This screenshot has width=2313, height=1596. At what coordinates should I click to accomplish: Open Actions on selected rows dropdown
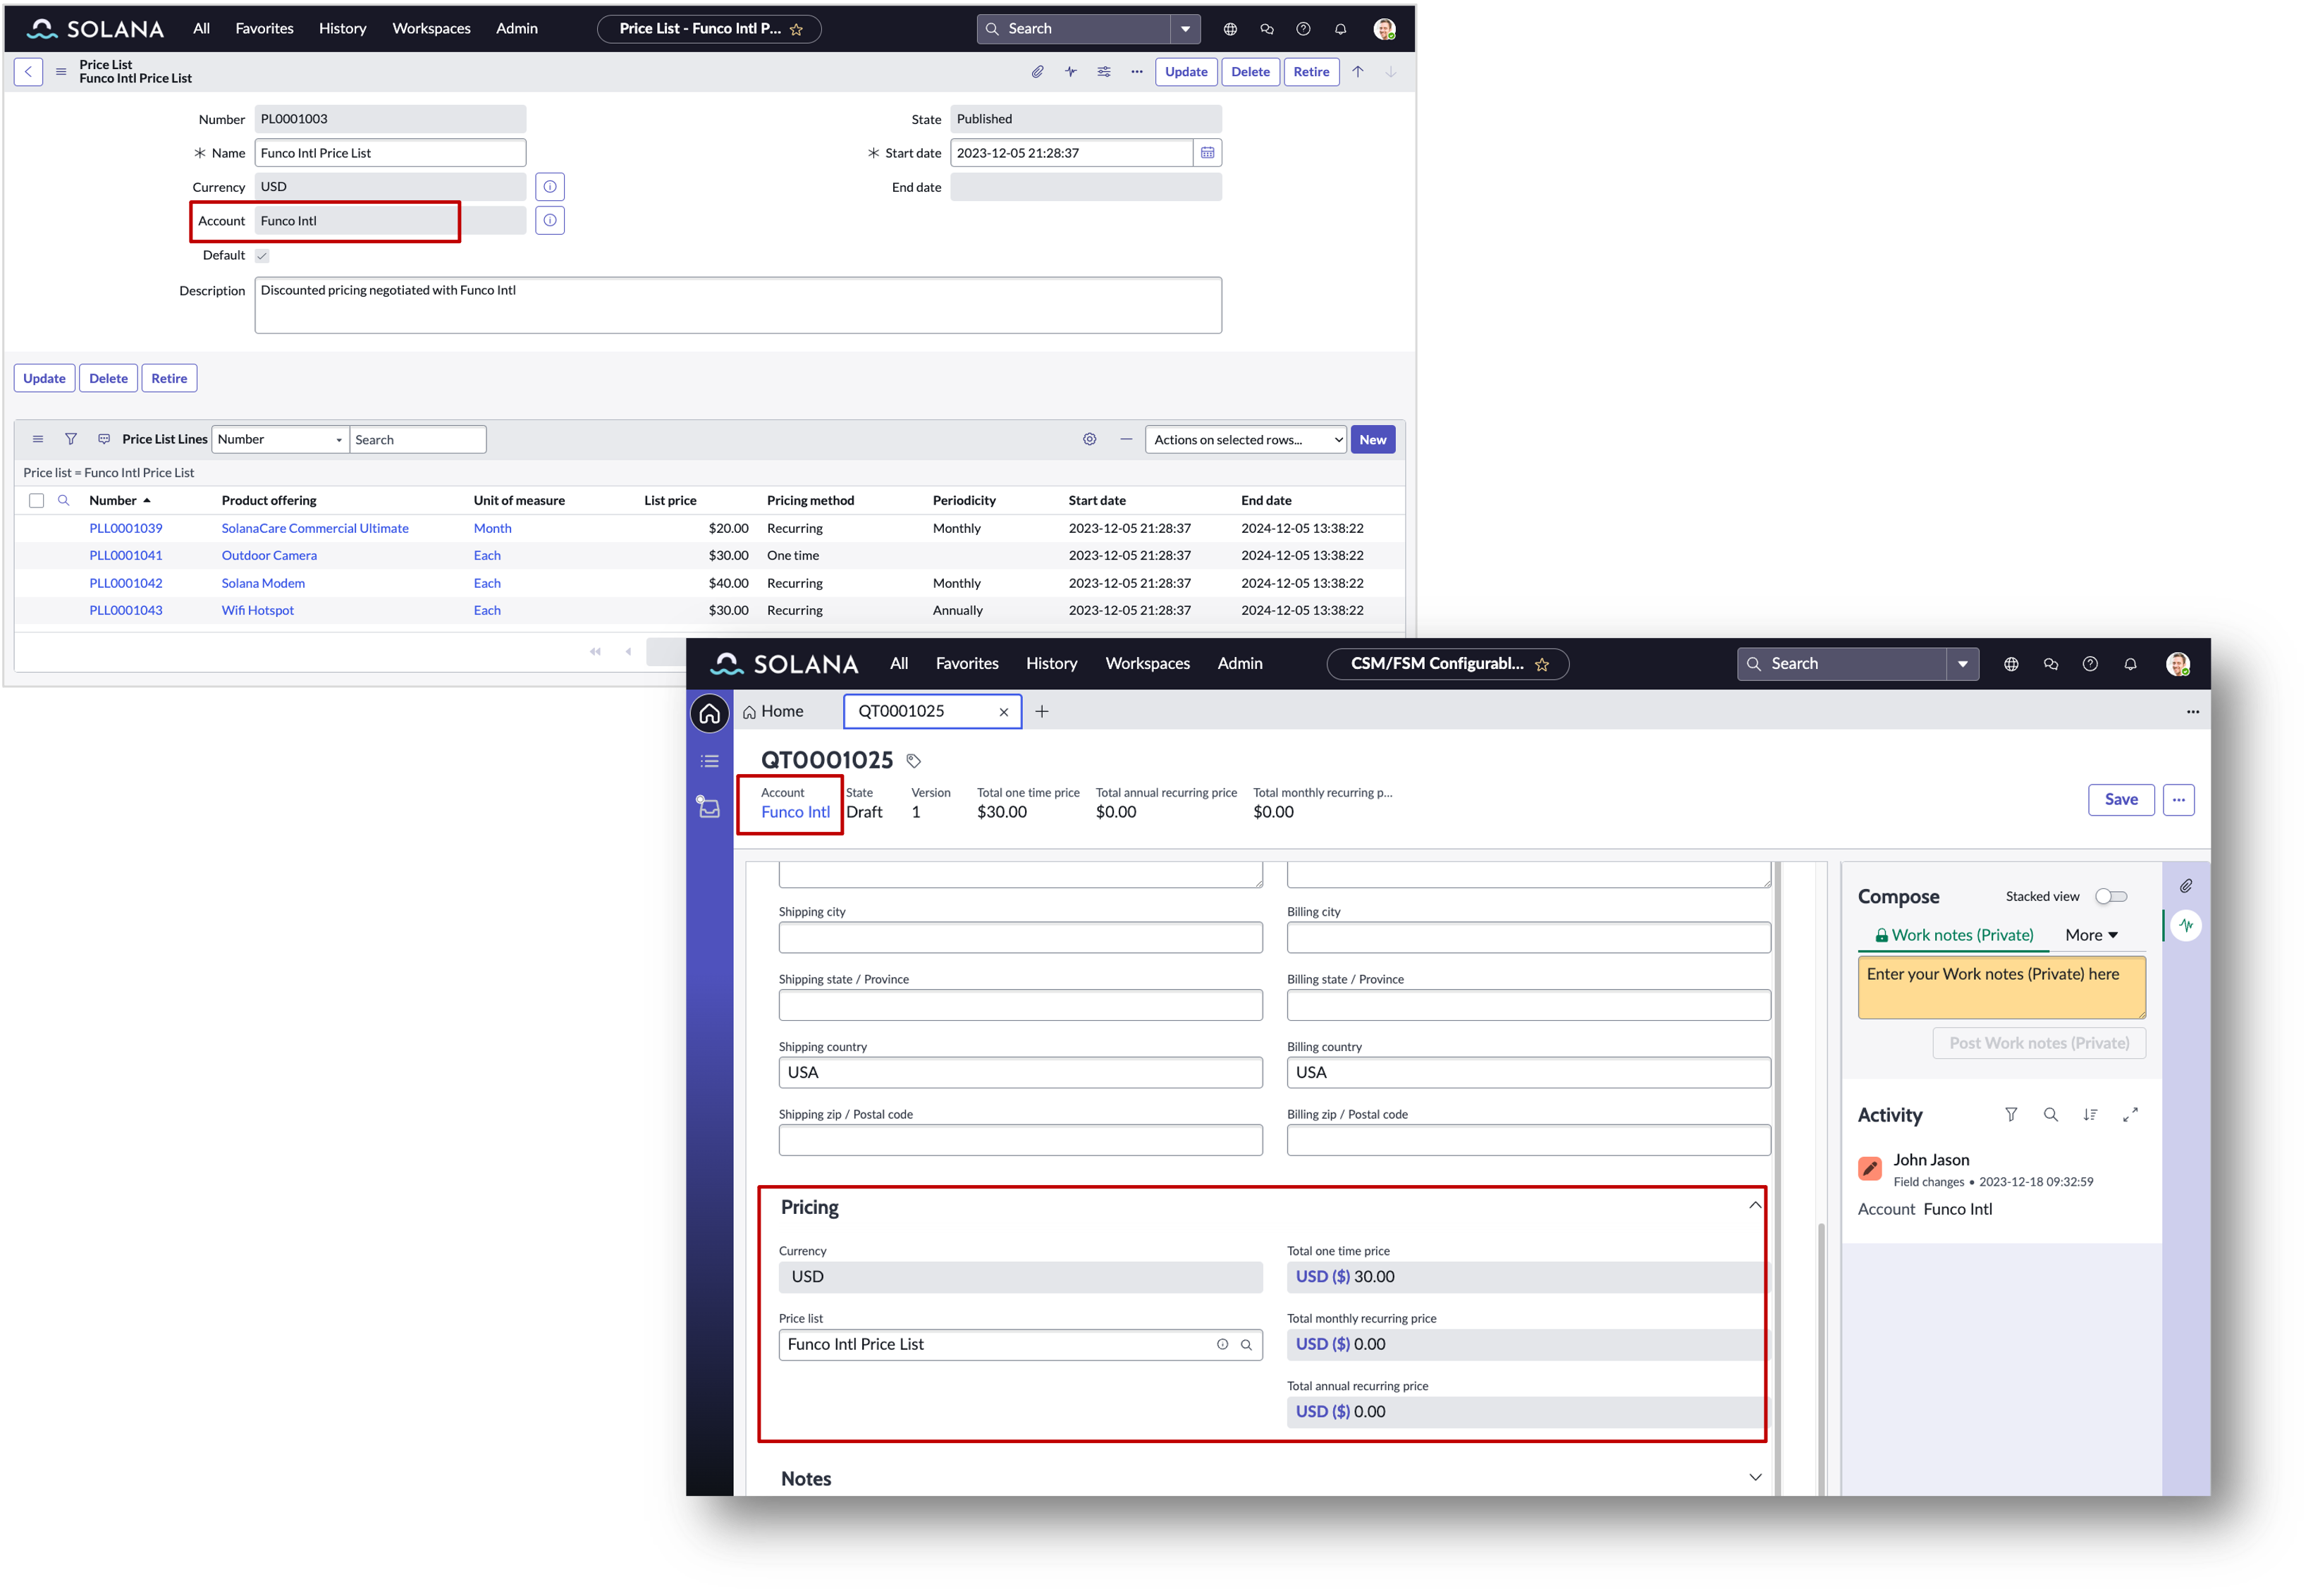point(1245,439)
